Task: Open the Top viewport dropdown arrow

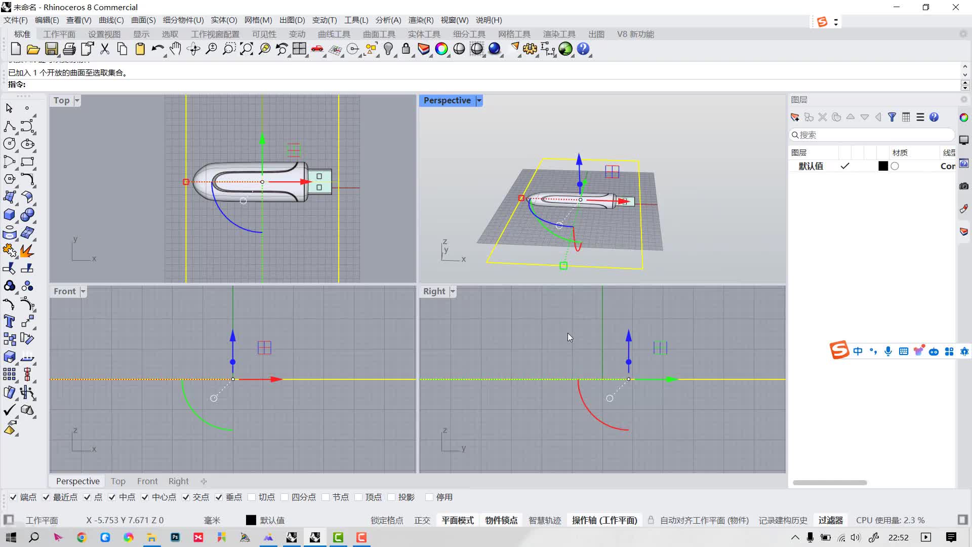Action: (77, 100)
